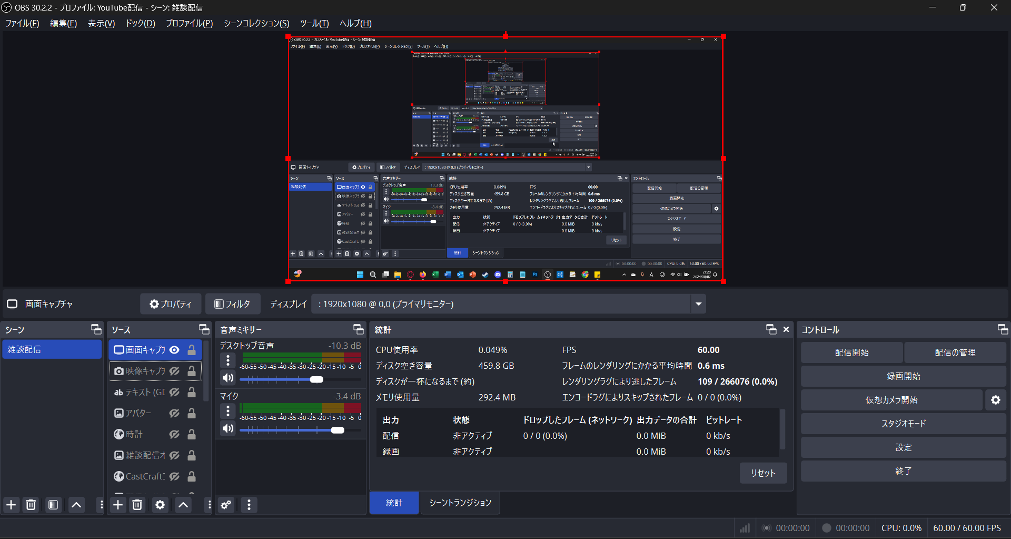Click 配信開始 button
This screenshot has height=539, width=1011.
[851, 352]
